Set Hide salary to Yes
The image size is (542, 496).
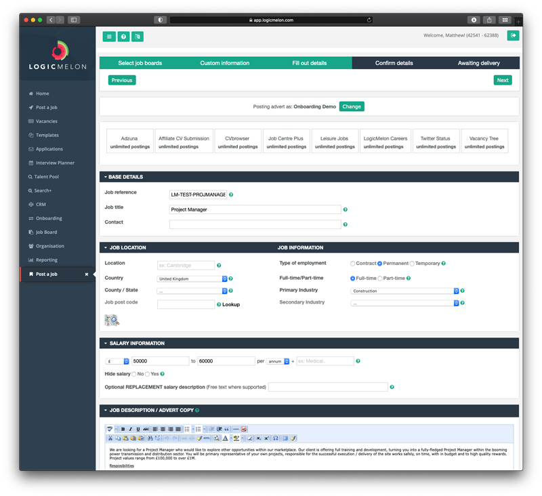(147, 374)
